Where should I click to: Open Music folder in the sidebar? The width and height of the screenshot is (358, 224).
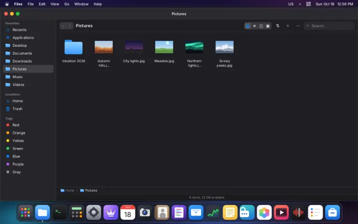pos(28,77)
